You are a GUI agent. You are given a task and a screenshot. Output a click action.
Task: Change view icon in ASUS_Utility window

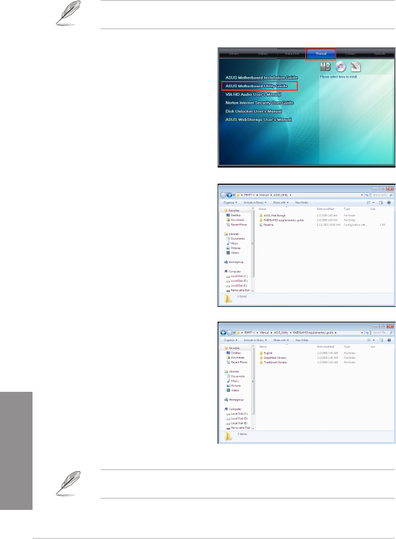coord(370,202)
